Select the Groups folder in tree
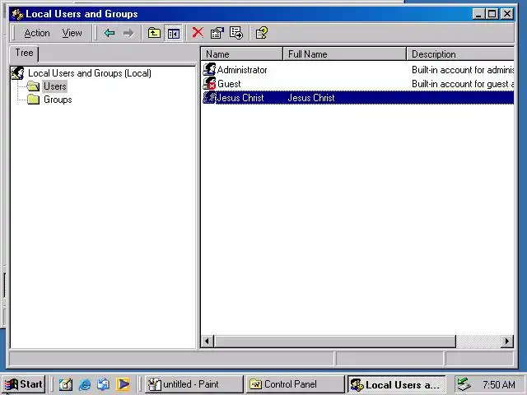The image size is (527, 395). (58, 100)
